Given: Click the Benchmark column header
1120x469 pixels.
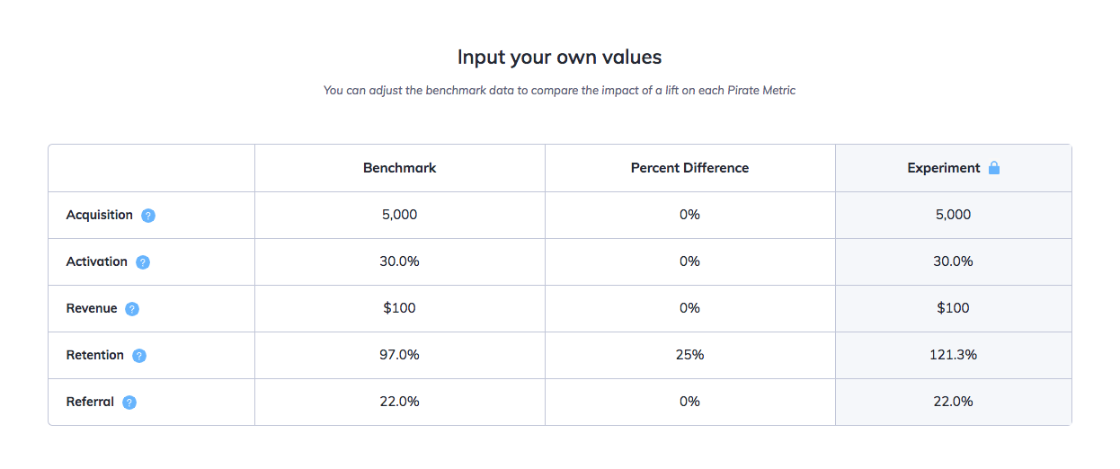Looking at the screenshot, I should [400, 168].
